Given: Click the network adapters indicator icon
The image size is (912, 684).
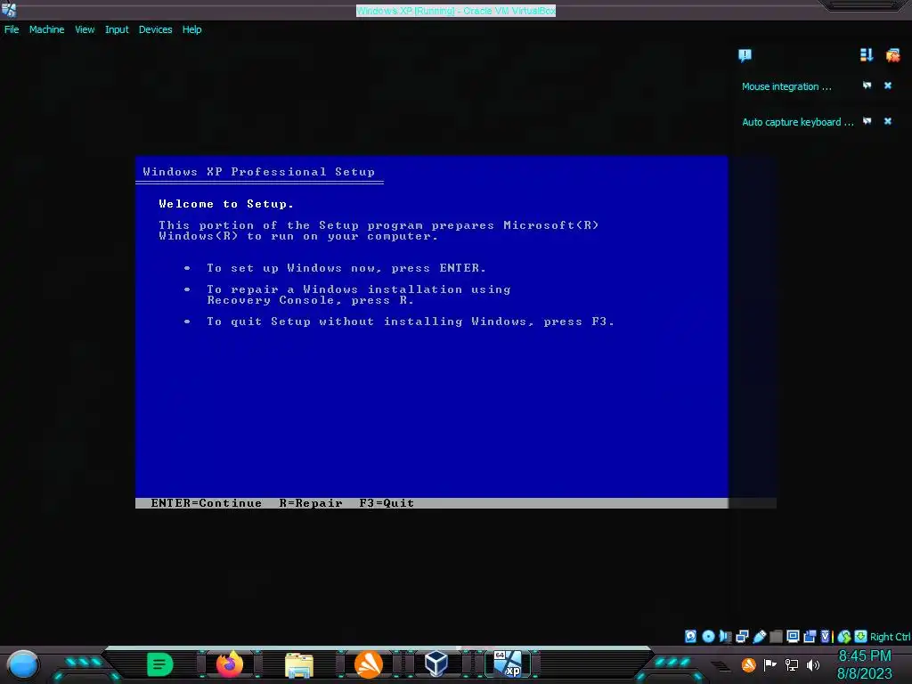Looking at the screenshot, I should click(x=742, y=636).
